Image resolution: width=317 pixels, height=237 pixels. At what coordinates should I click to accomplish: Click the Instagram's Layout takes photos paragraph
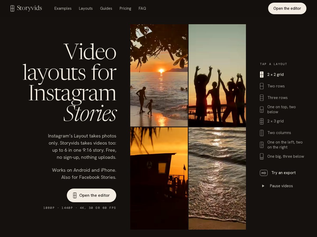click(x=82, y=147)
